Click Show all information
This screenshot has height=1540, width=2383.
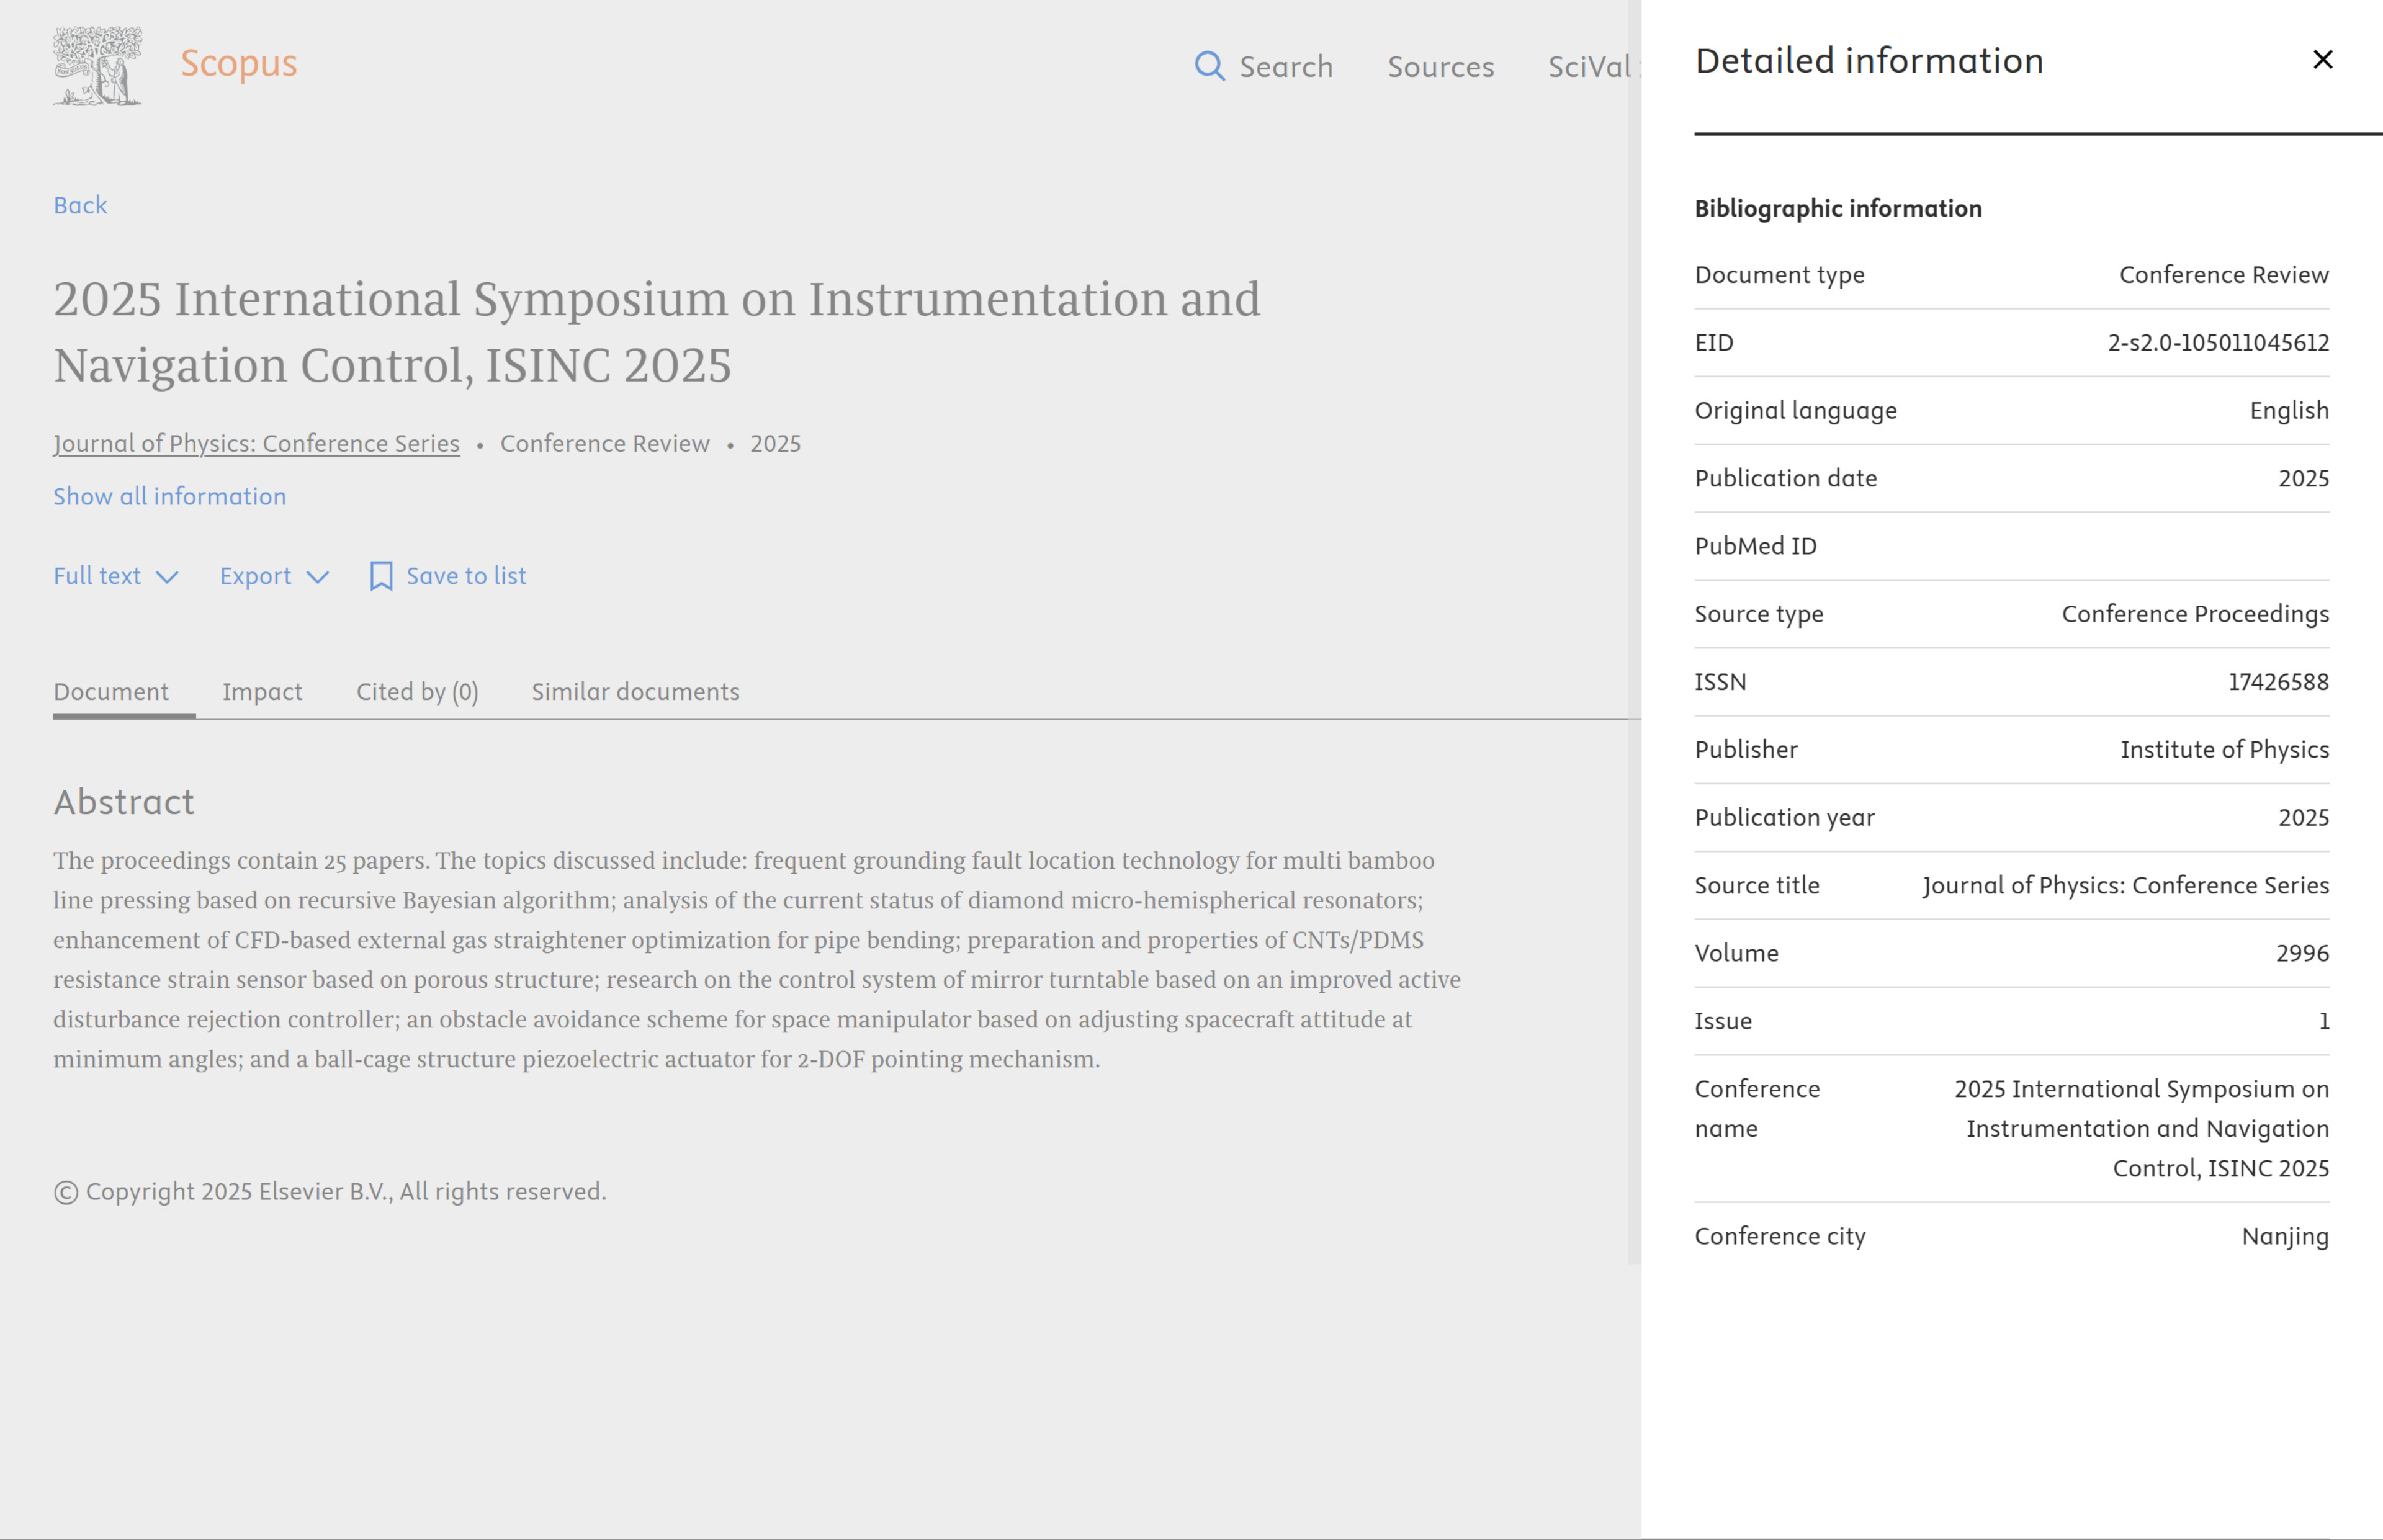[169, 496]
